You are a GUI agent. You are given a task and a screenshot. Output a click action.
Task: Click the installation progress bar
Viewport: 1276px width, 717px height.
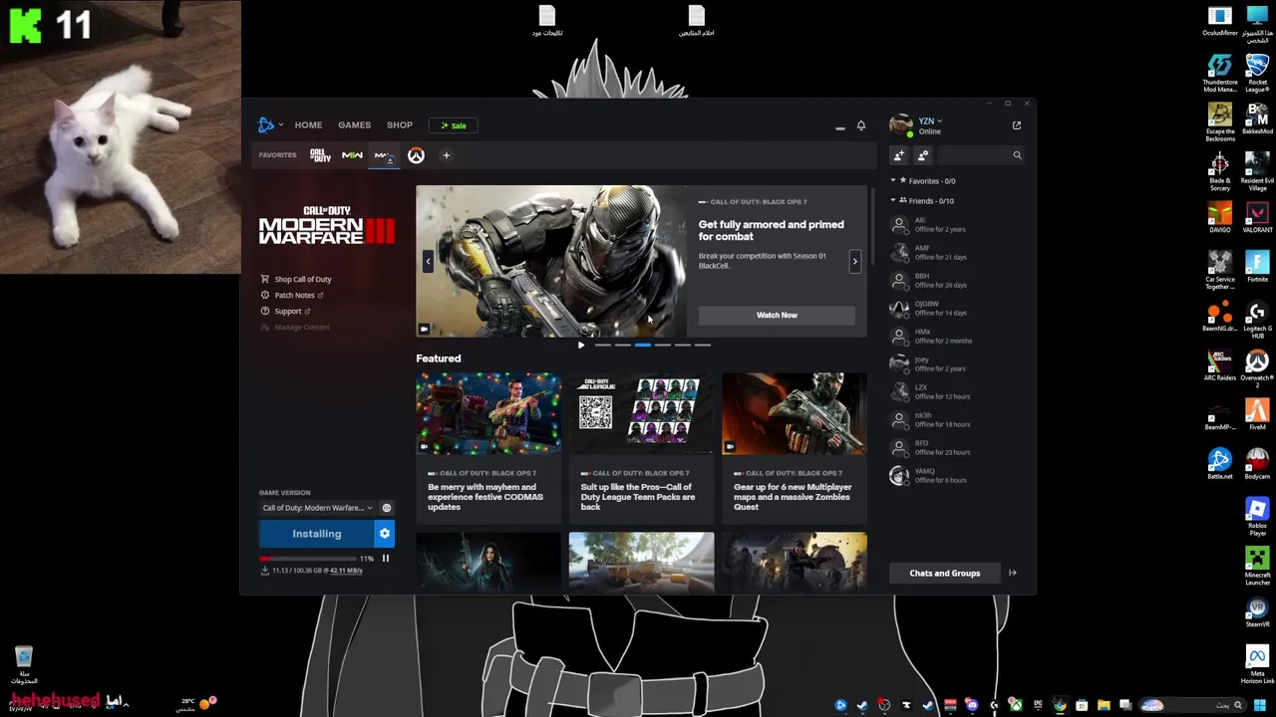pyautogui.click(x=309, y=559)
